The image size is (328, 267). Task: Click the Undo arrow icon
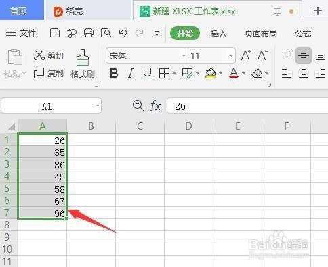(123, 33)
